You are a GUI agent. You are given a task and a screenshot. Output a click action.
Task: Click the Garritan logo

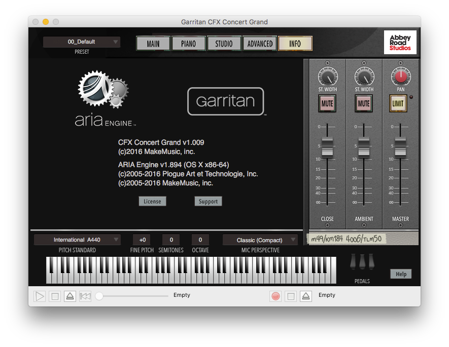[226, 101]
